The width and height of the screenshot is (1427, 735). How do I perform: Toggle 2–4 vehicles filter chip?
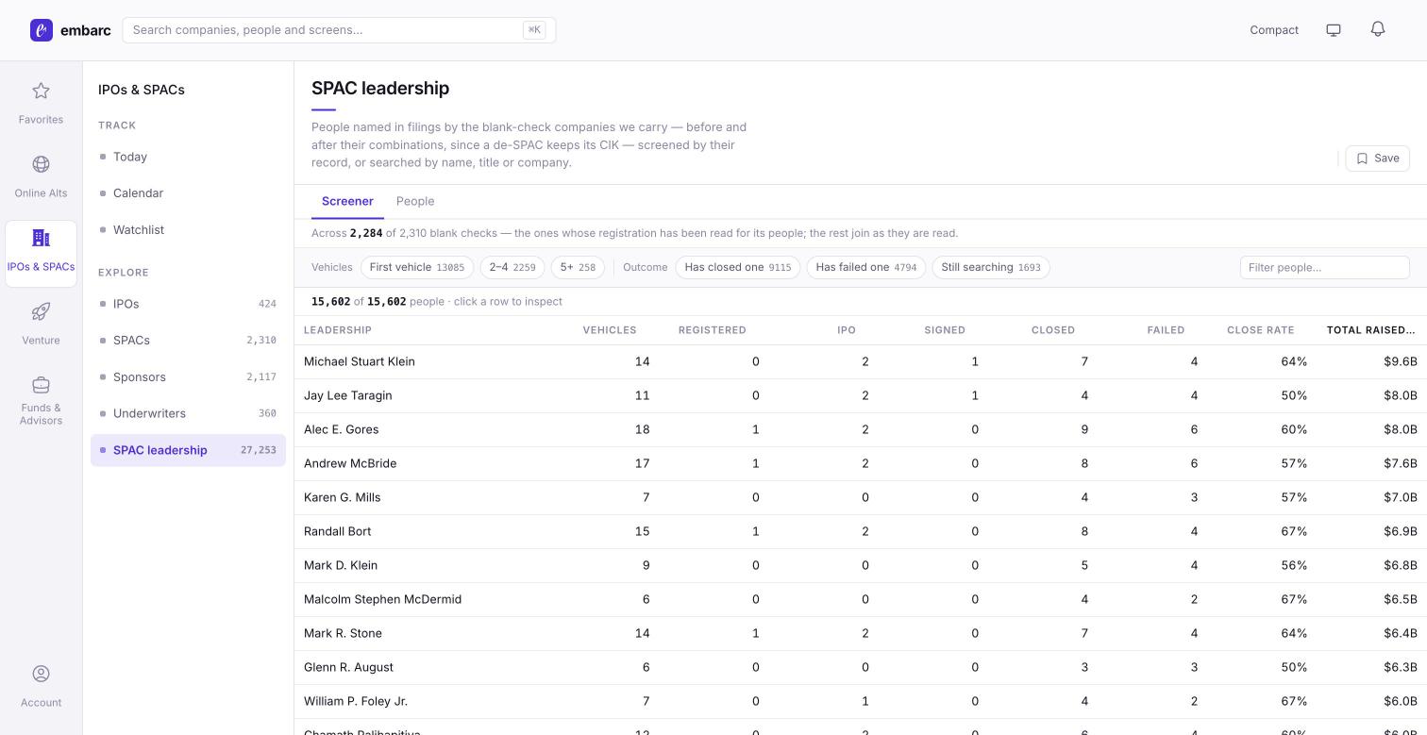(x=512, y=268)
